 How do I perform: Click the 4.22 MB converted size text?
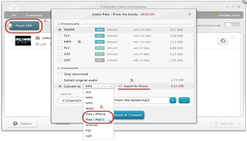point(177,86)
